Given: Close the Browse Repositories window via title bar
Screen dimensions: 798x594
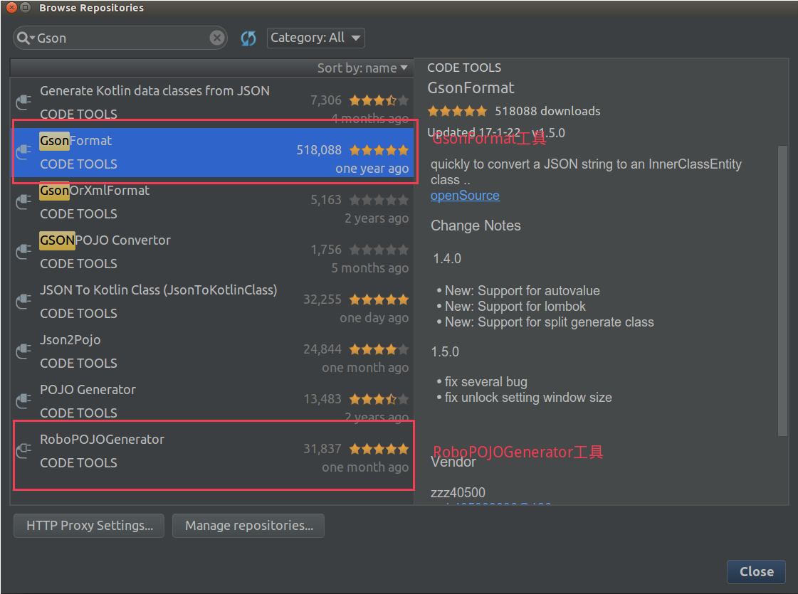Looking at the screenshot, I should pos(11,8).
